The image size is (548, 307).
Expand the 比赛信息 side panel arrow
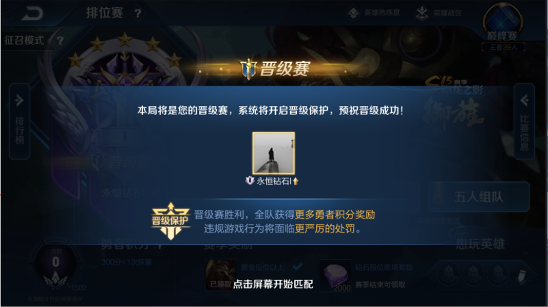524,100
